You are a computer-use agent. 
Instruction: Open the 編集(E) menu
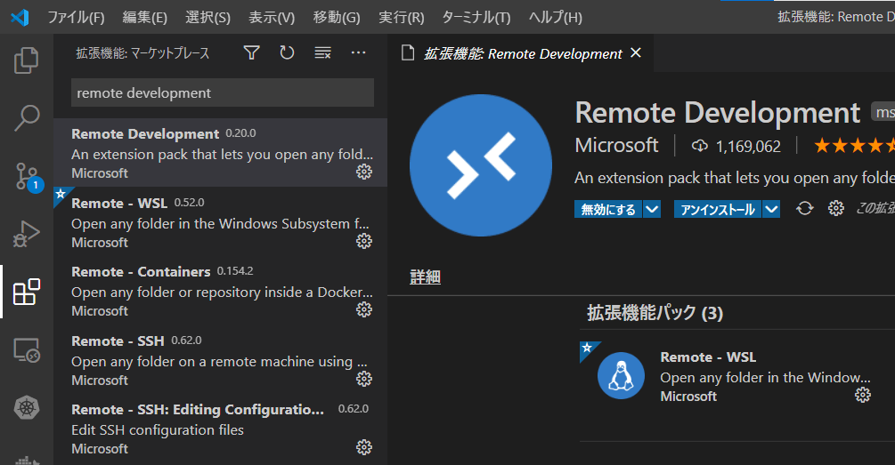pos(145,18)
